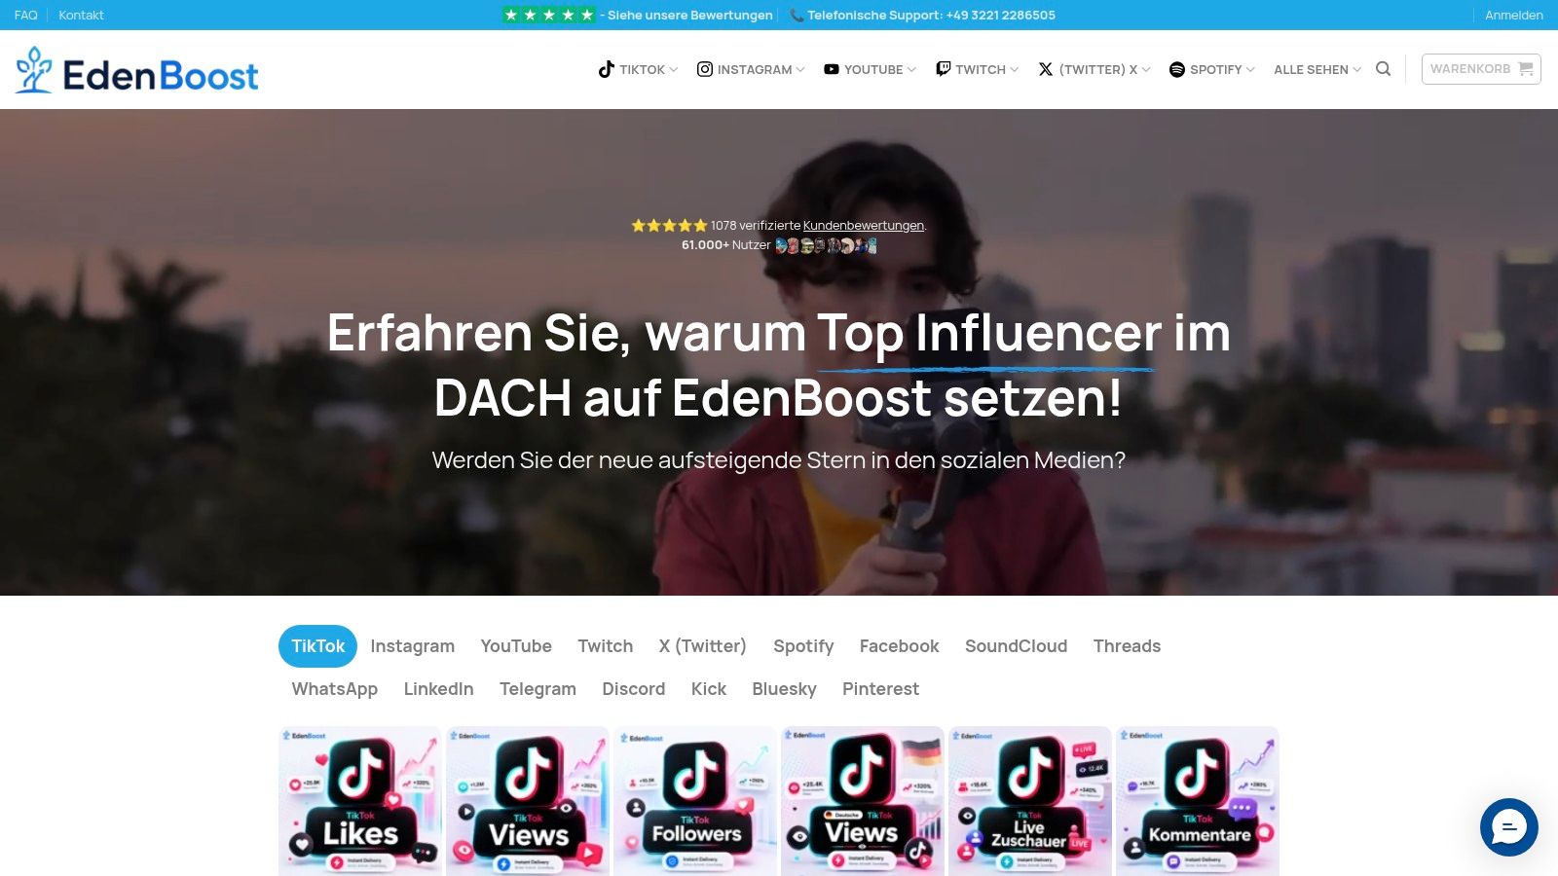Switch to the Bluesky category tab
The width and height of the screenshot is (1558, 876).
(x=784, y=689)
